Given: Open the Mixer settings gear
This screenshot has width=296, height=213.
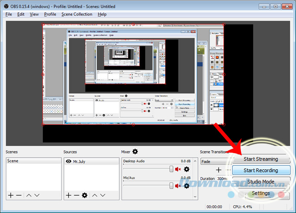Looking at the screenshot, I should coord(135,152).
